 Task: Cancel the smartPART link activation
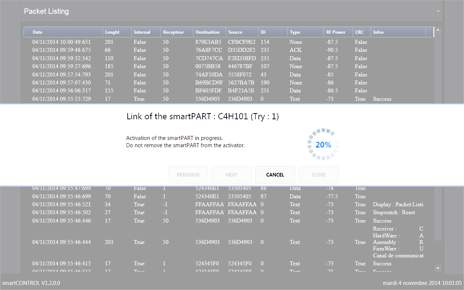pos(275,175)
